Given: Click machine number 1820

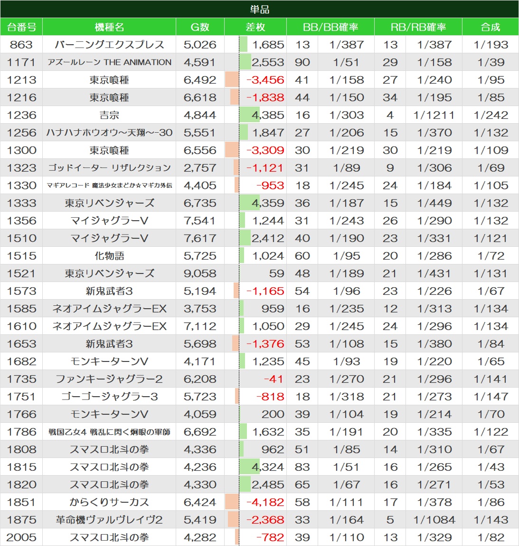Looking at the screenshot, I should click(x=21, y=485).
